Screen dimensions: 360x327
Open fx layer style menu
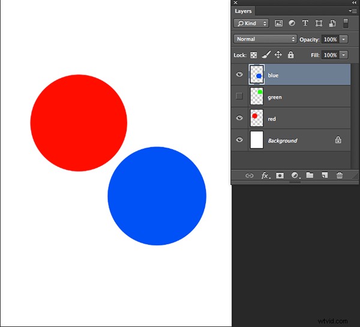pyautogui.click(x=266, y=176)
